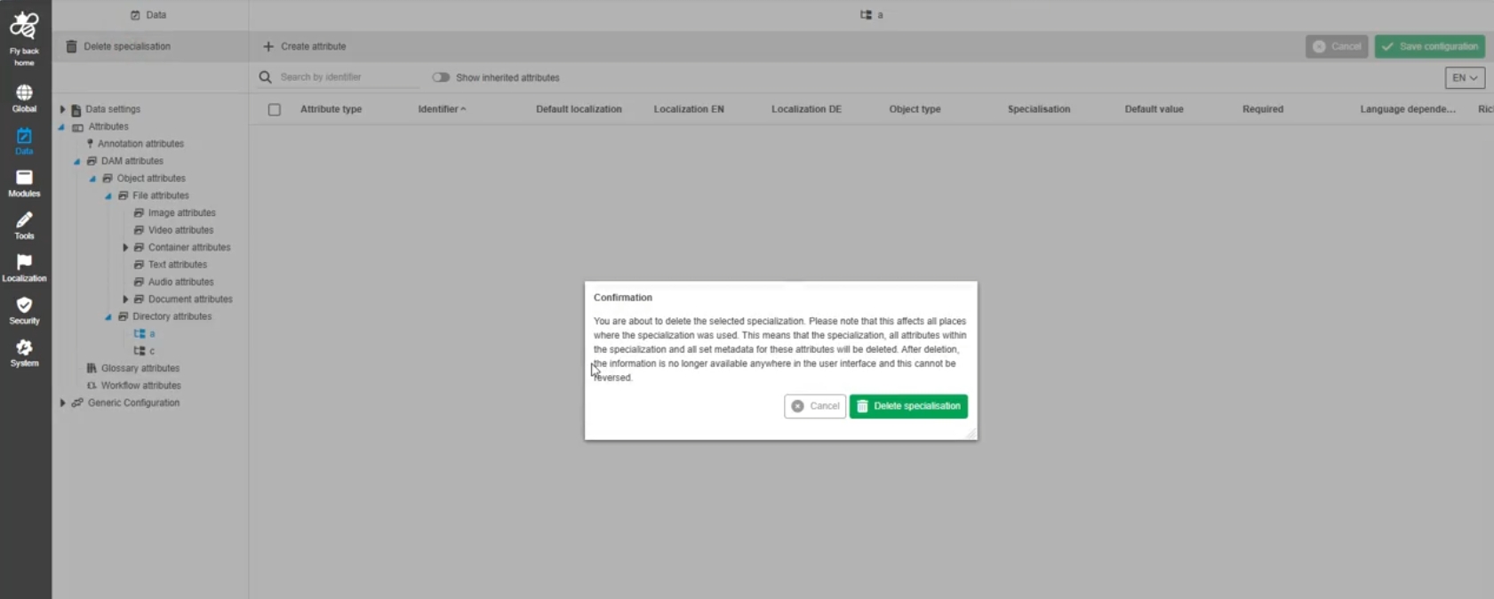Open the EN language dropdown

pyautogui.click(x=1464, y=78)
